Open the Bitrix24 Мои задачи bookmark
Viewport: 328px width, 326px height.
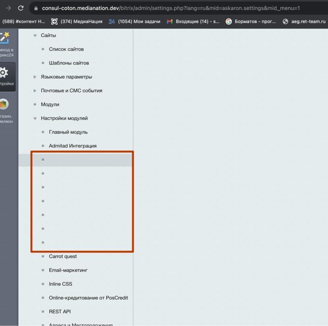134,21
